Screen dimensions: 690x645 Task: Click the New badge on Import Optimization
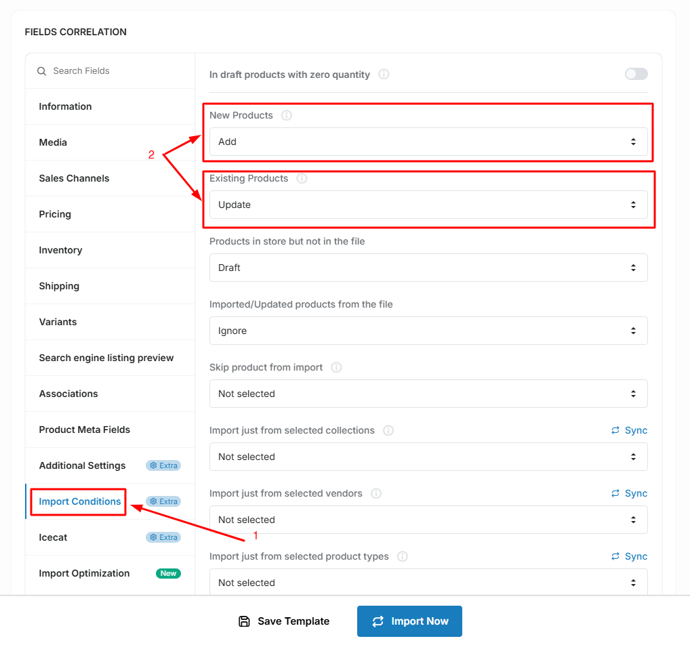click(168, 573)
